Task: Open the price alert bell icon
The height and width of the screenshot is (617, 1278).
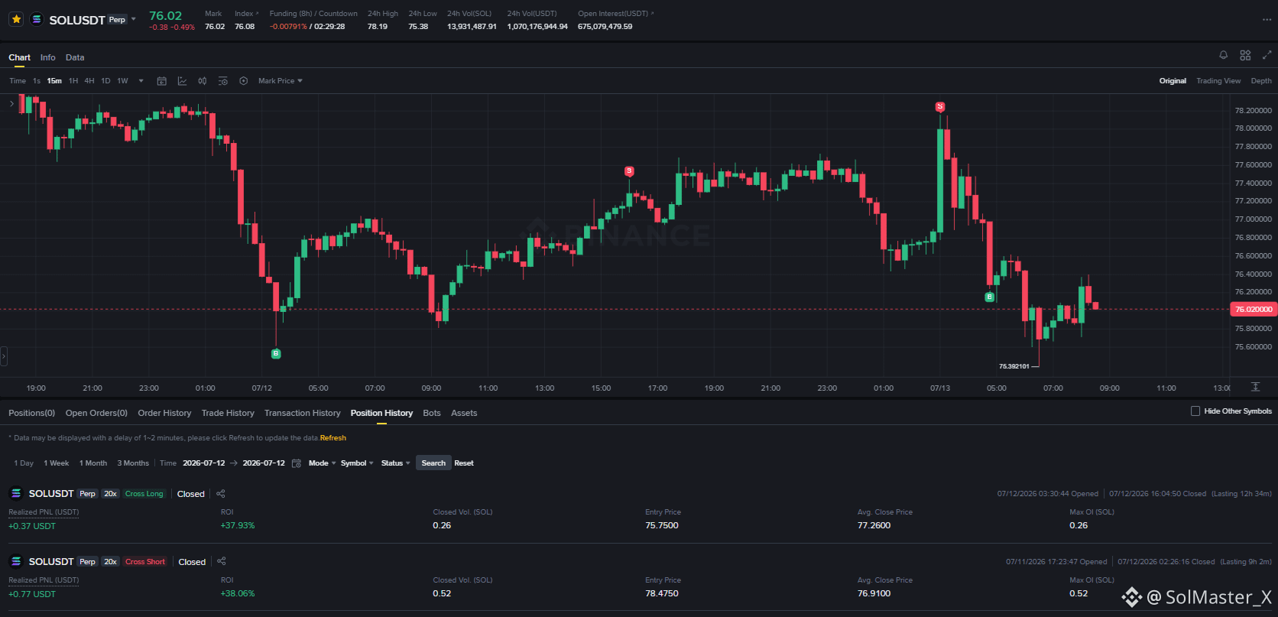Action: (x=1223, y=55)
